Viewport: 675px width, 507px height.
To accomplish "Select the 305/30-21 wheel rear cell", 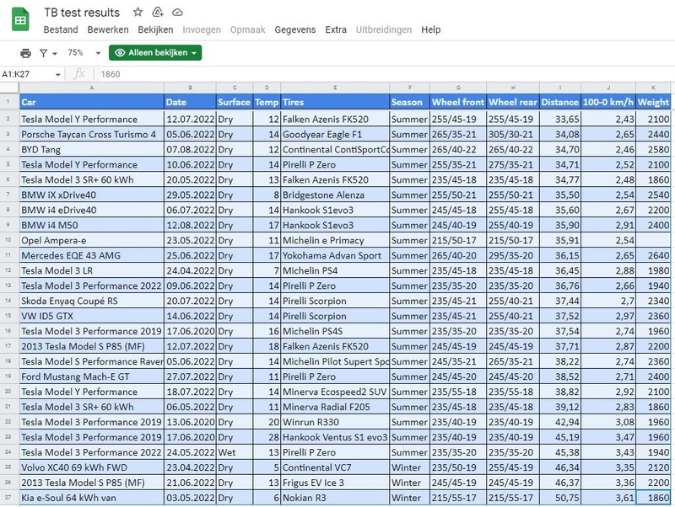I will (x=513, y=135).
